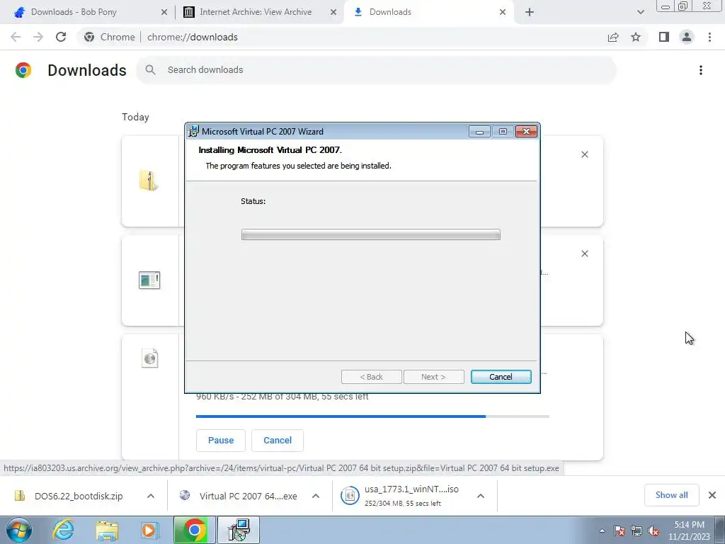
Task: Open the muted volume tray icon
Action: 653,531
